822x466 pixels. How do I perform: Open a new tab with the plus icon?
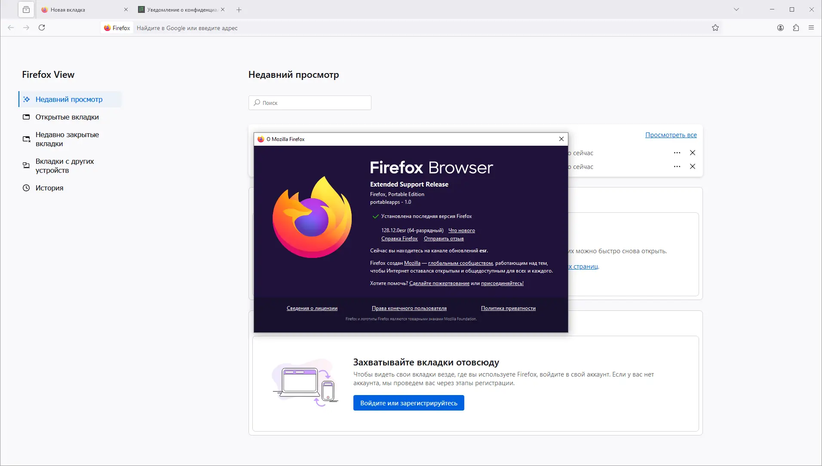point(239,9)
